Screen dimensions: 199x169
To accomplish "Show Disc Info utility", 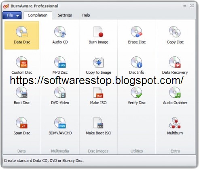I will point(137,65).
